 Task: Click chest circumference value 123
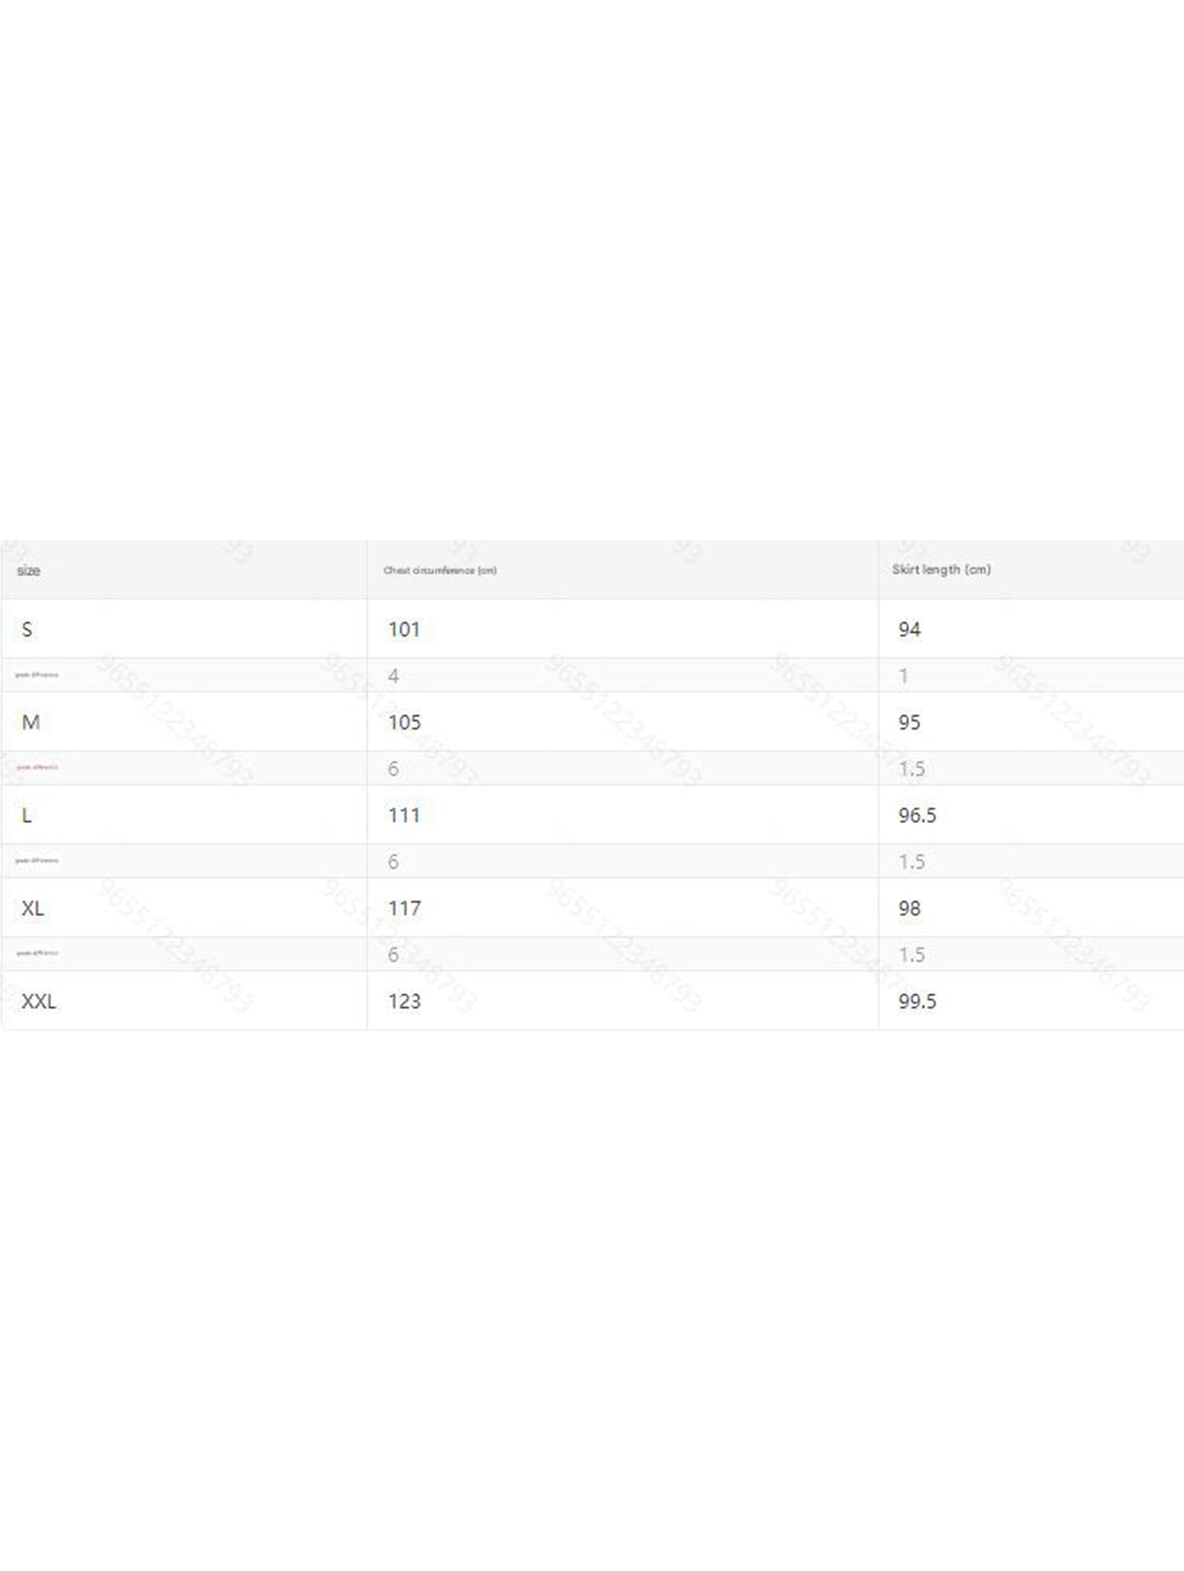(405, 1001)
